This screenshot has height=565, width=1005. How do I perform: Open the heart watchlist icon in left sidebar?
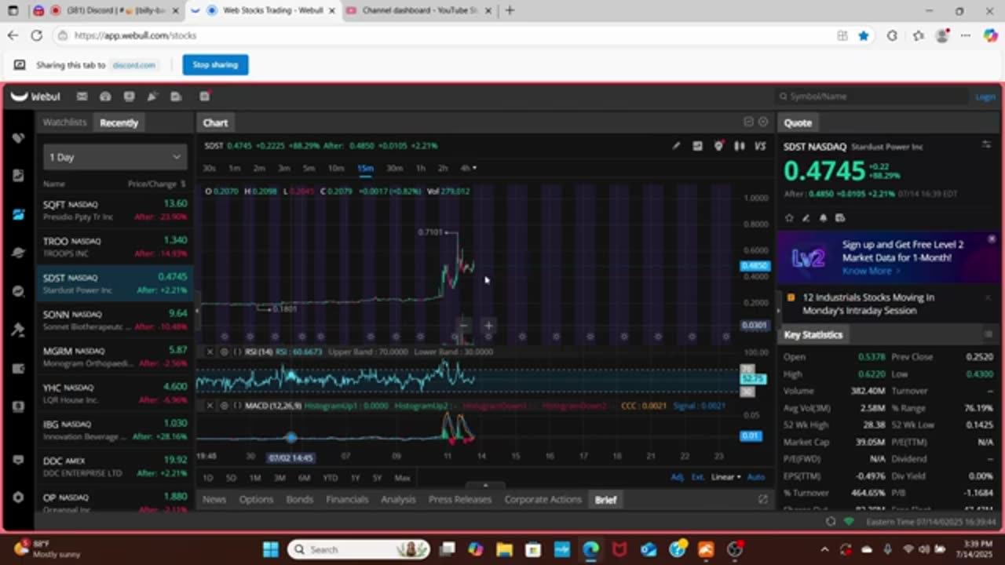[18, 138]
